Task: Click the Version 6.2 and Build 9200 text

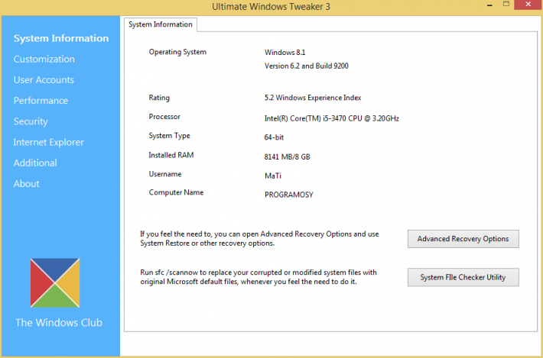Action: click(x=307, y=66)
